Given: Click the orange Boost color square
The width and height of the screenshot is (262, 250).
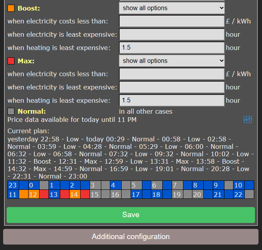Looking at the screenshot, I should point(11,8).
